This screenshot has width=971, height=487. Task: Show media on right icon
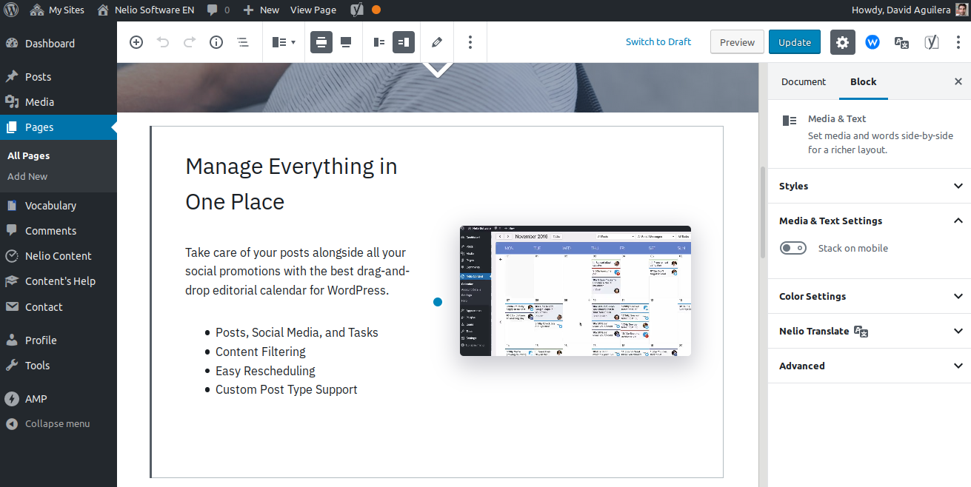point(404,42)
